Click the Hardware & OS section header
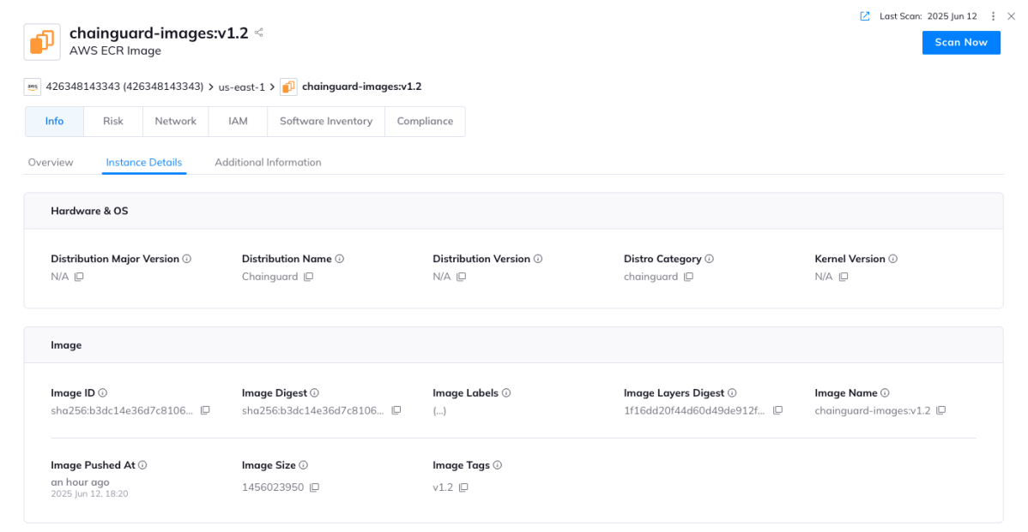The height and width of the screenshot is (532, 1028). [513, 211]
